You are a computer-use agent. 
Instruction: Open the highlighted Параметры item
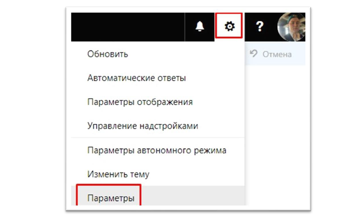[111, 198]
